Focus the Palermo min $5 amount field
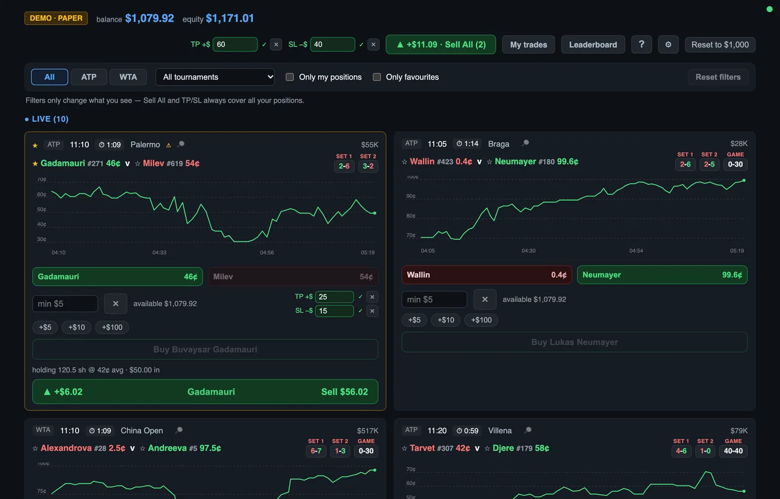The height and width of the screenshot is (499, 780). (65, 303)
